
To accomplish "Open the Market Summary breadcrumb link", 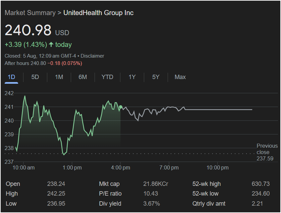I will click(30, 13).
